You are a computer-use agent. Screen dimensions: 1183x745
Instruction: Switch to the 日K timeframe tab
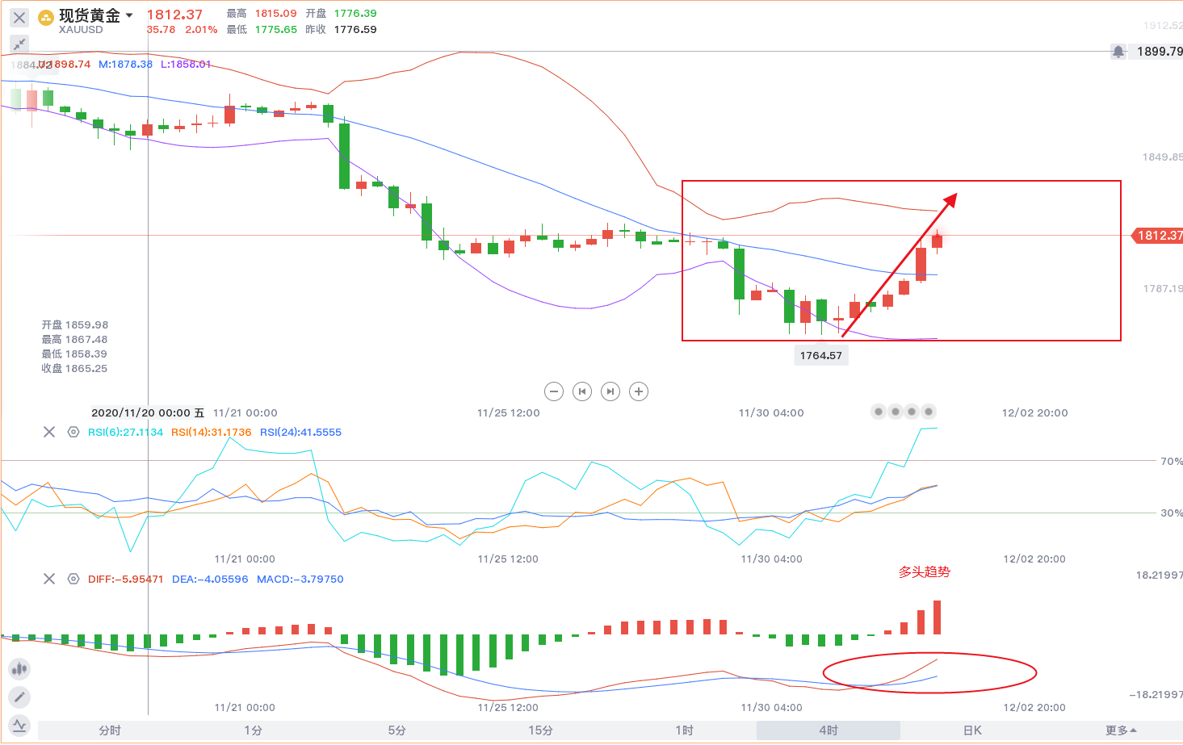click(972, 730)
